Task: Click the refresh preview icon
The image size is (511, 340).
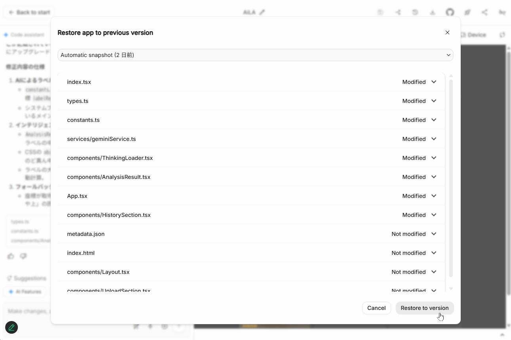Action: pyautogui.click(x=503, y=35)
